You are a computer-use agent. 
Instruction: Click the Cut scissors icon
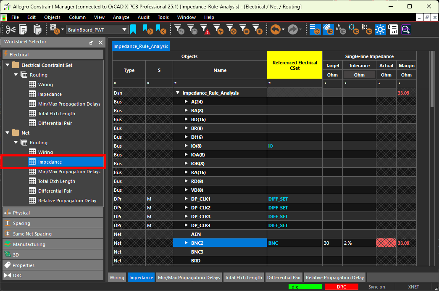[x=10, y=29]
